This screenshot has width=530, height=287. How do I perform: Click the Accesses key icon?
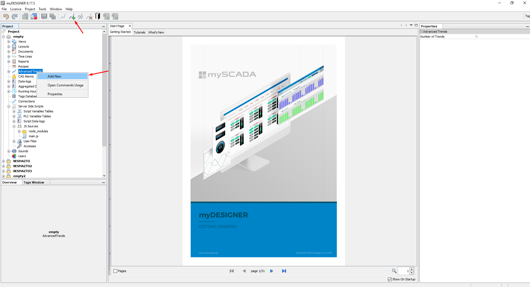tap(19, 146)
